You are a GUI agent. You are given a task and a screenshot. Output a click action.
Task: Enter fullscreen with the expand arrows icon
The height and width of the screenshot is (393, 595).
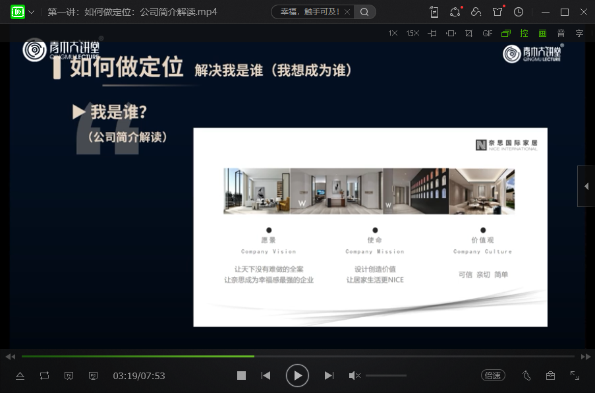tap(575, 376)
